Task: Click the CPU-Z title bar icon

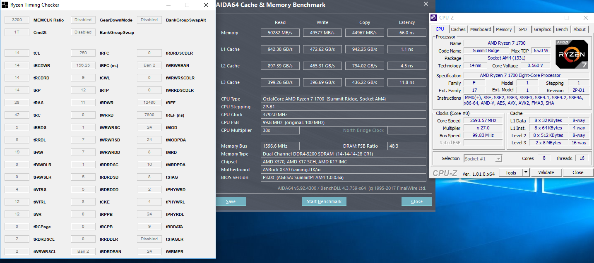Action: click(x=434, y=18)
